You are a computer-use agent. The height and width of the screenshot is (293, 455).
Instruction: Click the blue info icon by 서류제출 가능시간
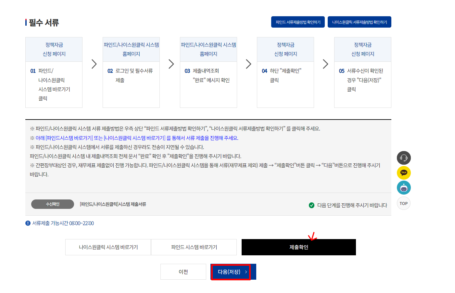[x=28, y=223]
